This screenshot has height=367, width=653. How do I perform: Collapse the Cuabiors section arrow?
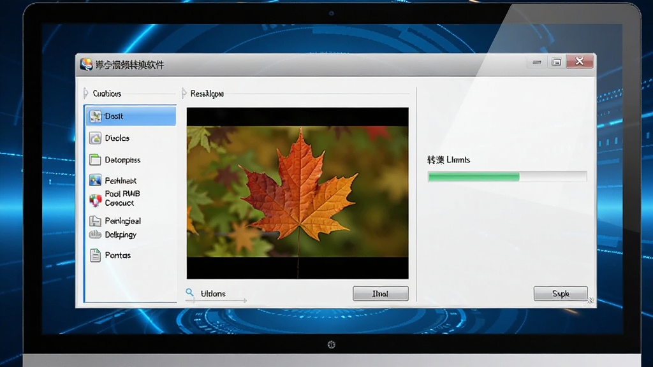86,93
